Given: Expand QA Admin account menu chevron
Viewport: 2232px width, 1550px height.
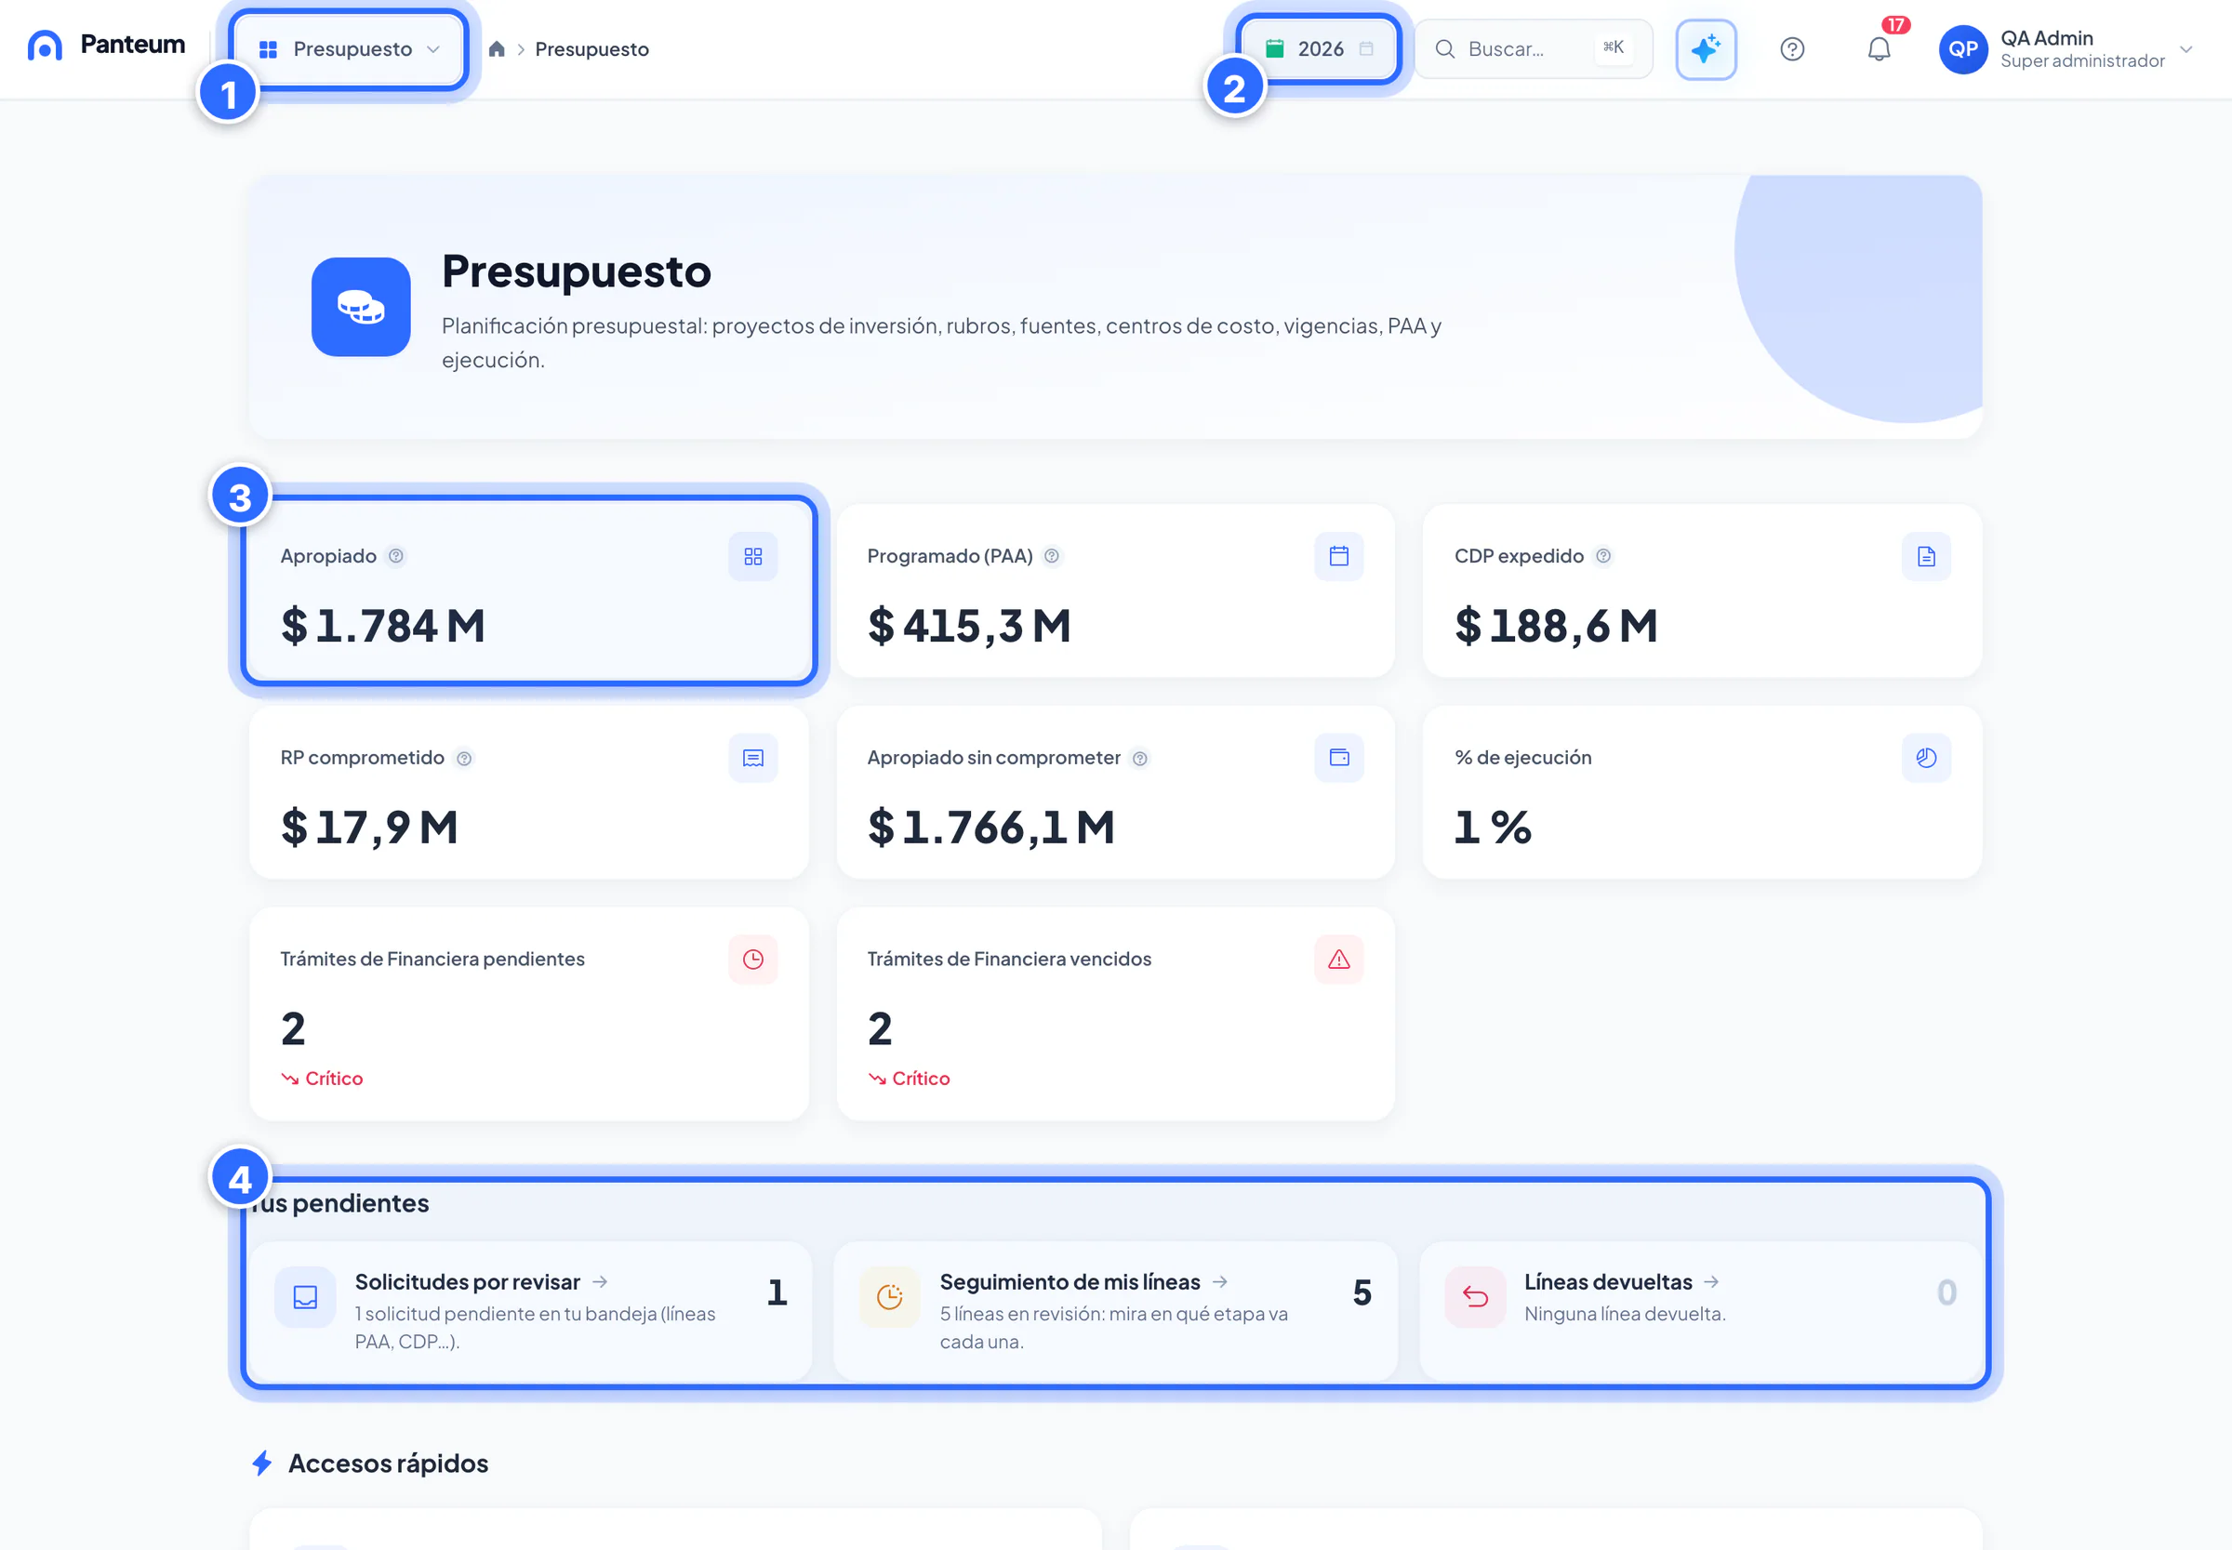Looking at the screenshot, I should (2185, 49).
